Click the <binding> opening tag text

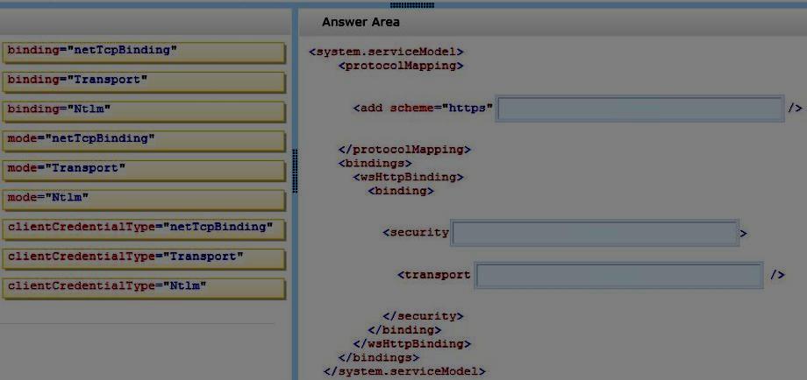tap(401, 191)
